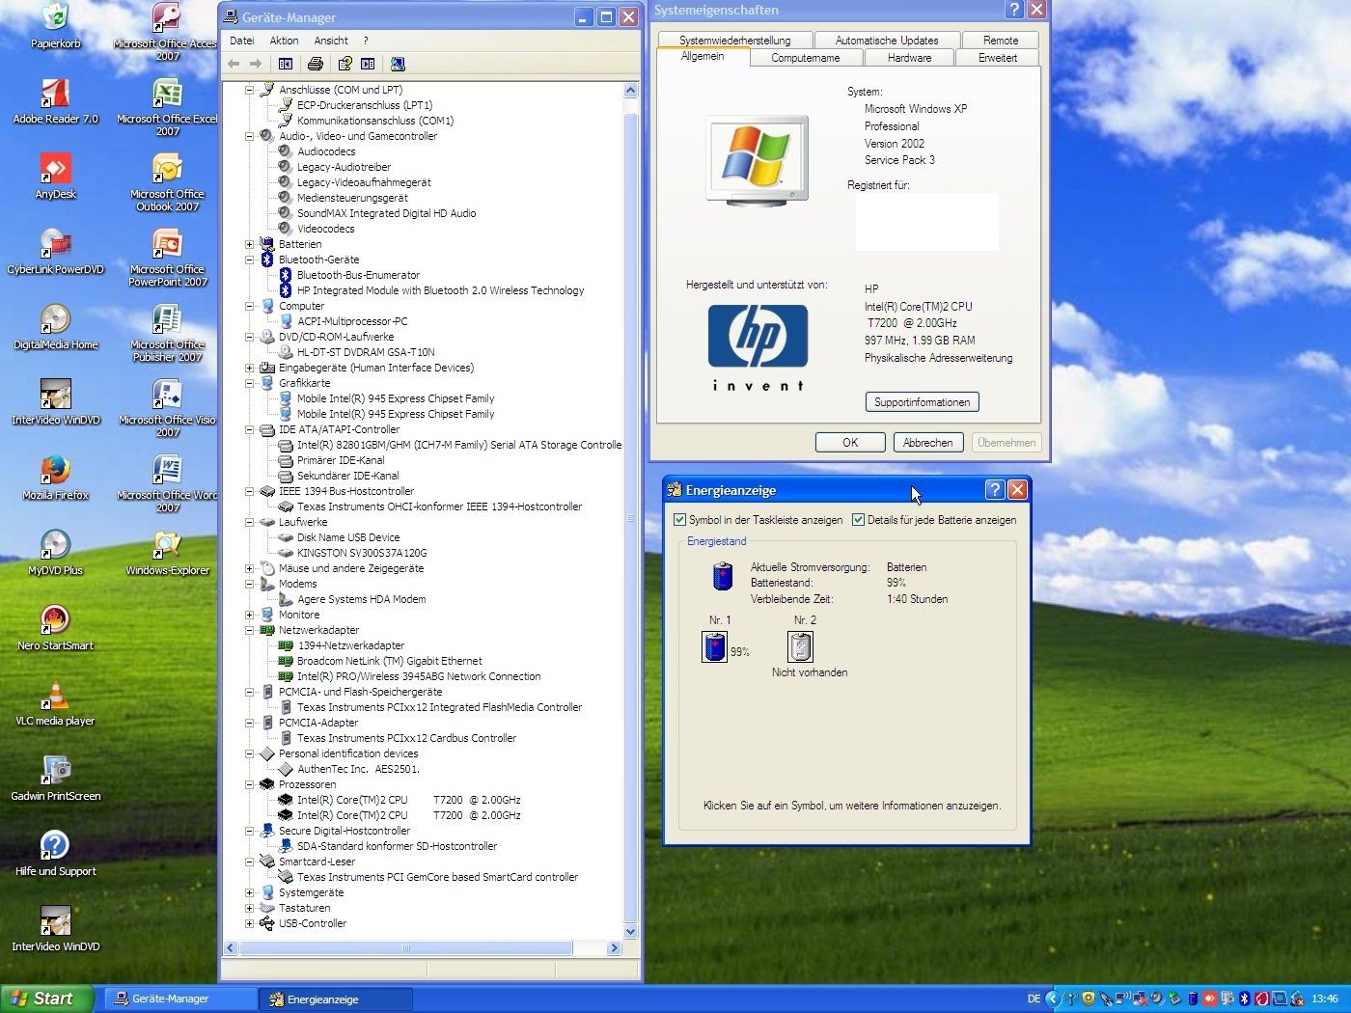Click the AnyDesk tray icon in the taskbar
1351x1013 pixels.
[1209, 999]
